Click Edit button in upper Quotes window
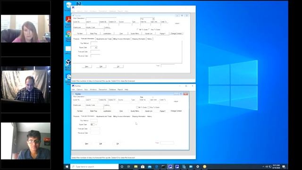The image size is (302, 170). click(x=101, y=67)
